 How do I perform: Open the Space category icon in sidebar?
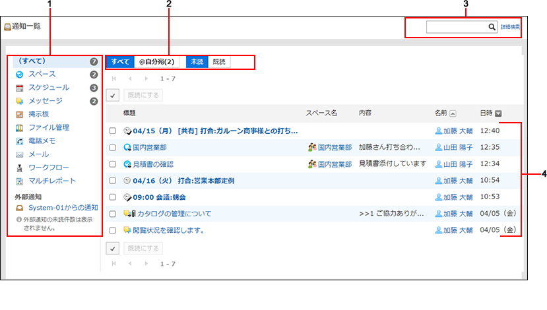(x=20, y=75)
